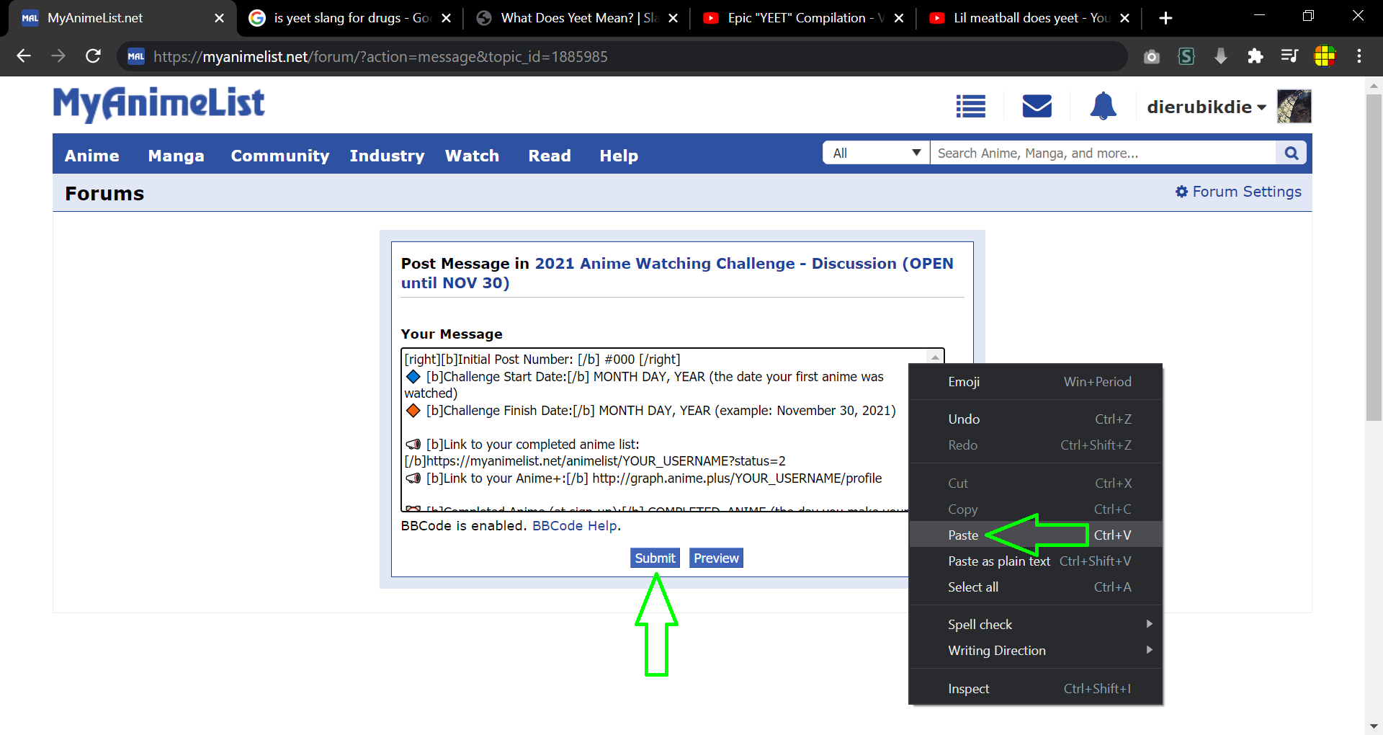Click the search anime input field
Image resolution: width=1383 pixels, height=735 pixels.
pyautogui.click(x=1102, y=153)
